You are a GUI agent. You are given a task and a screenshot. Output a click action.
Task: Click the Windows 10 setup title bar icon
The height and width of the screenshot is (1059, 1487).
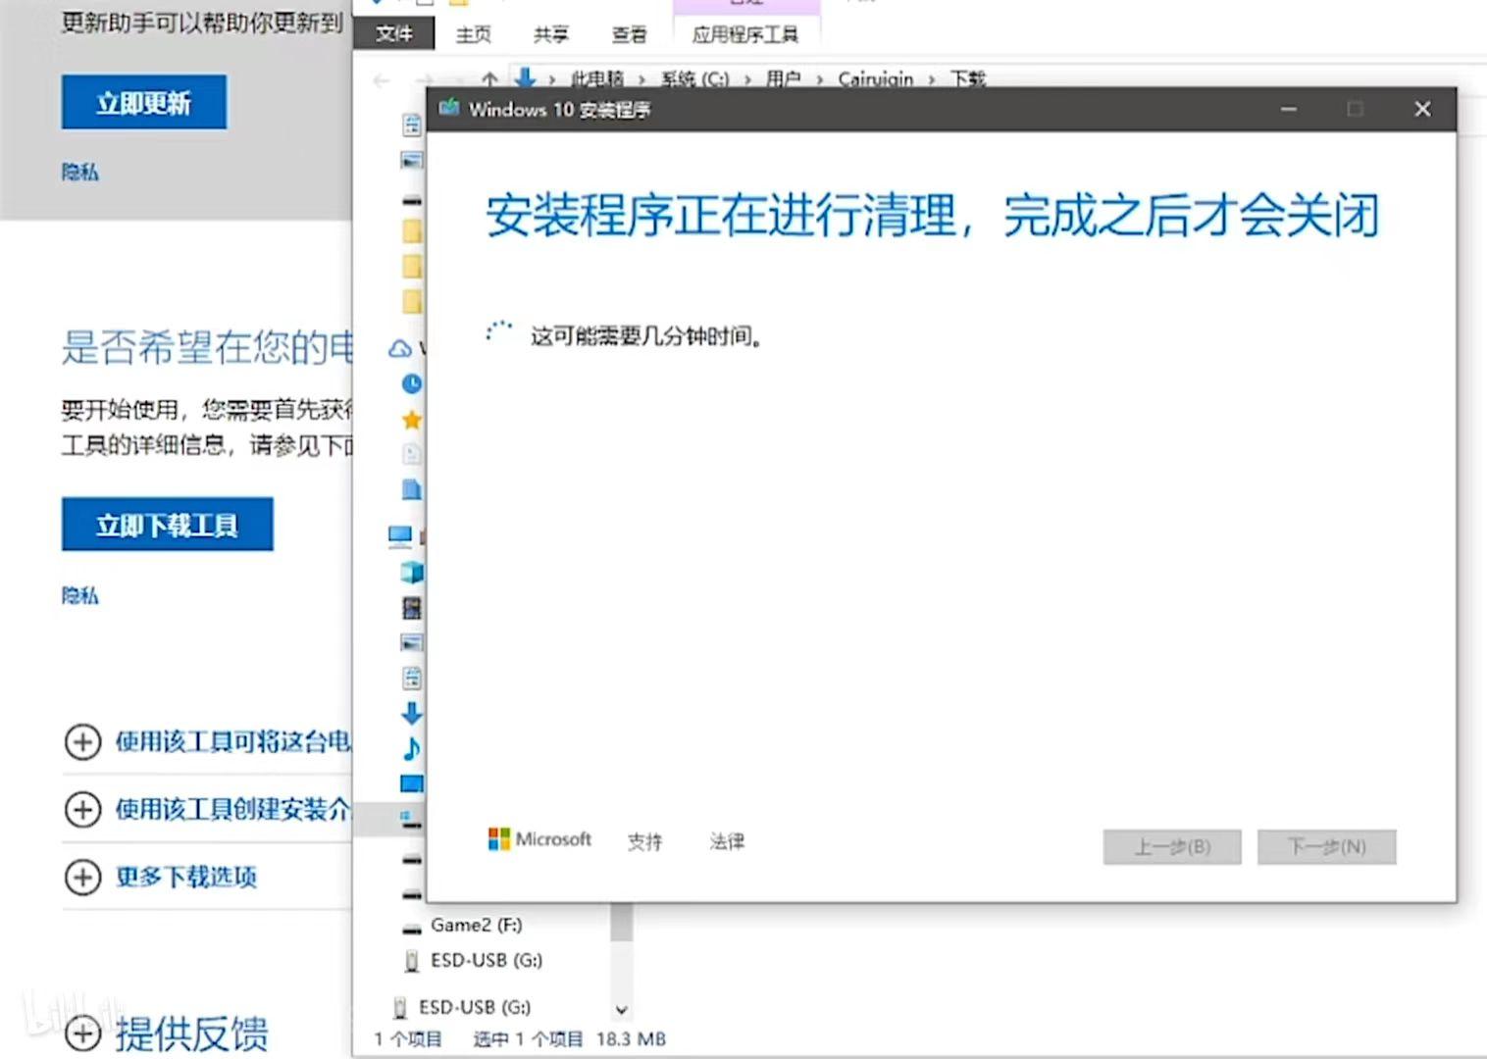point(449,108)
